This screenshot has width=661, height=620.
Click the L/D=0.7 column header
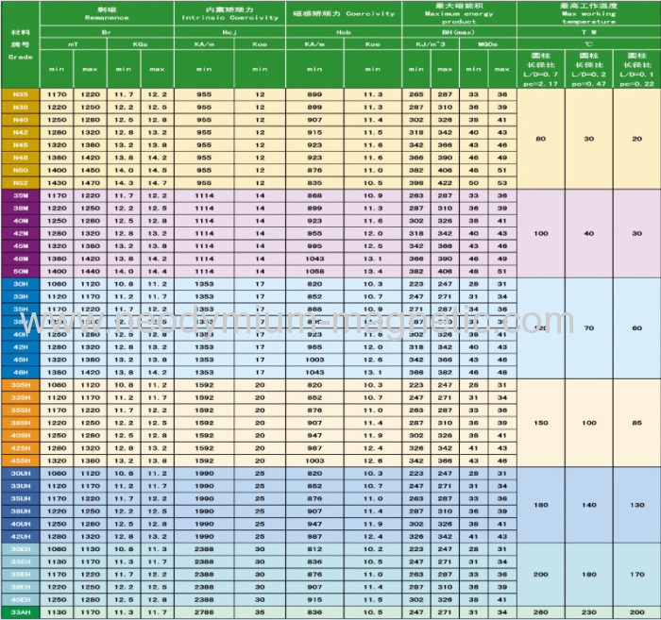coord(541,70)
